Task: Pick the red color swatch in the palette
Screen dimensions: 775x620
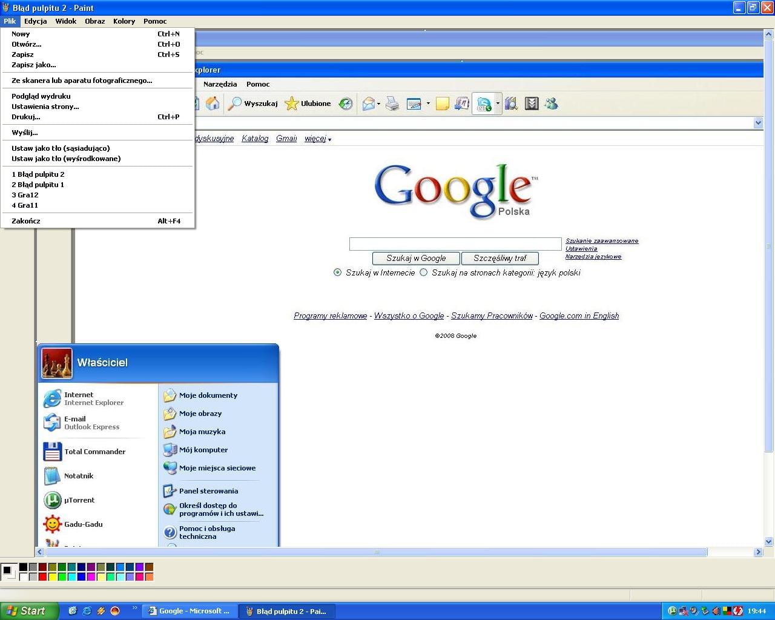Action: point(42,577)
